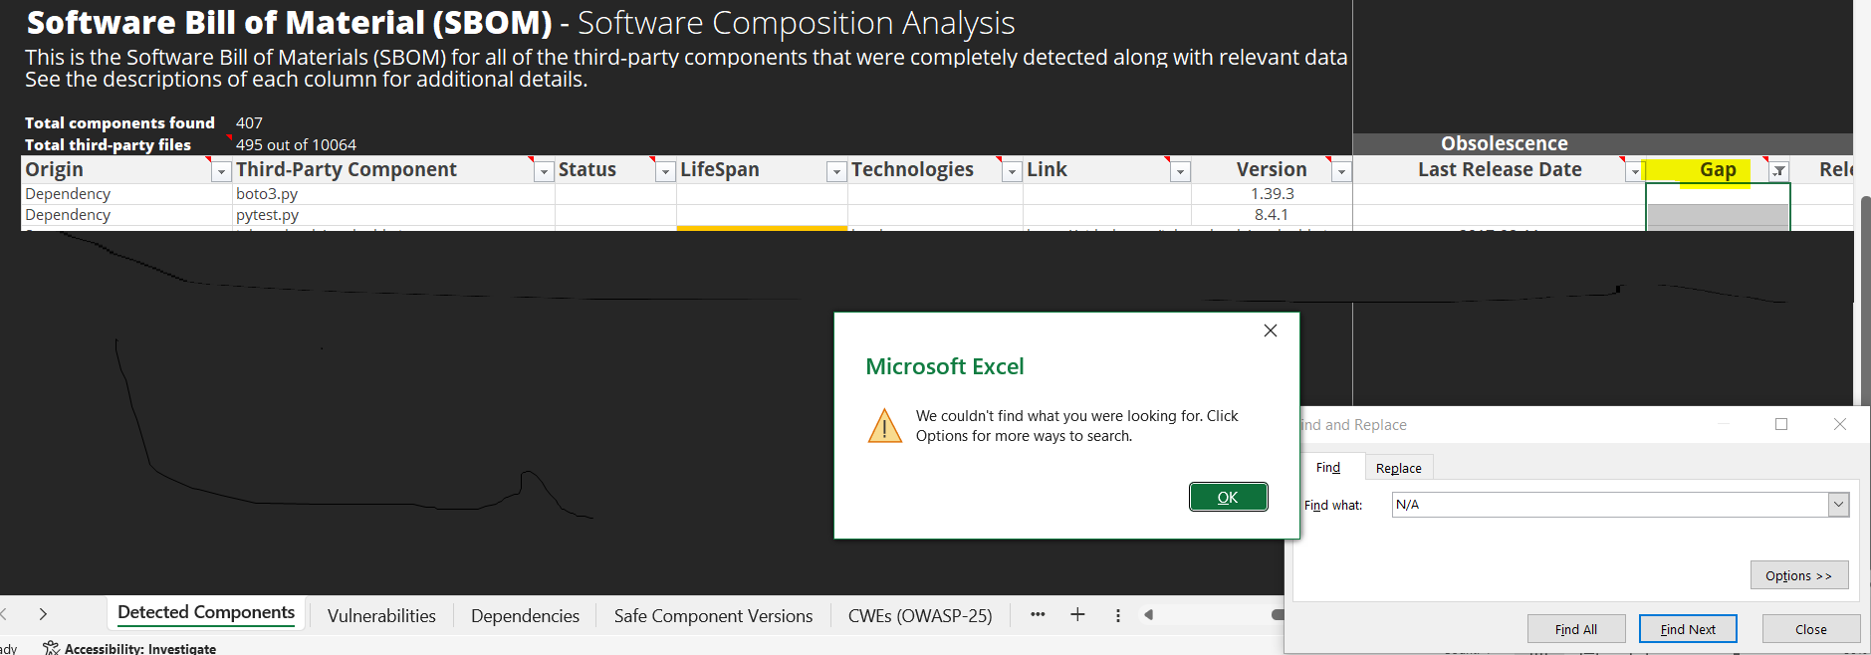This screenshot has height=655, width=1871.
Task: Open the Safe Component Versions sheet
Action: (x=713, y=616)
